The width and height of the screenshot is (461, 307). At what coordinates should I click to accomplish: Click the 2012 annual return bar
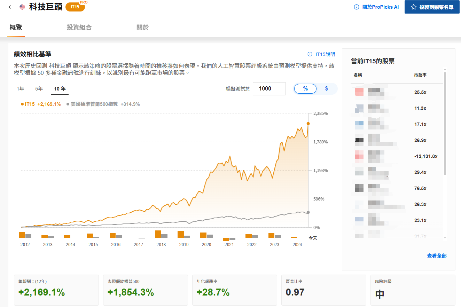22,235
